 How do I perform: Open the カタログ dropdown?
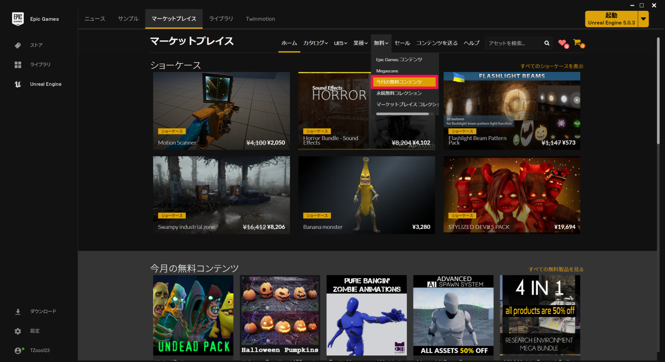click(315, 43)
